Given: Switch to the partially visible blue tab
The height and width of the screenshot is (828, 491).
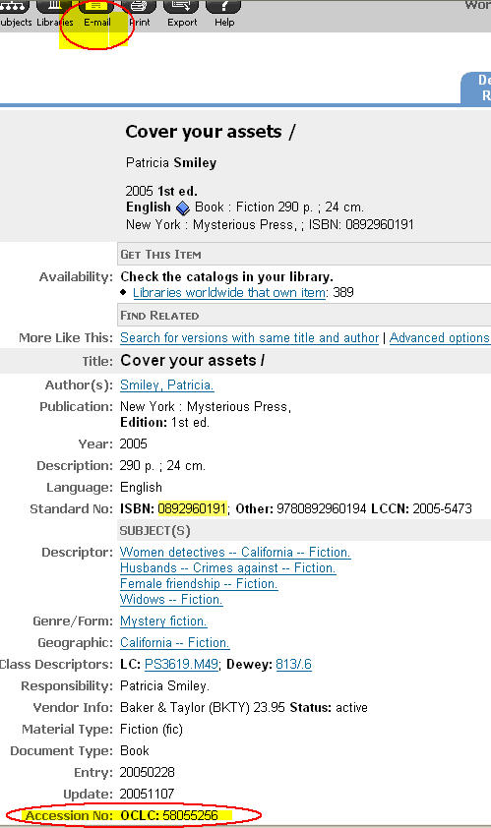Looking at the screenshot, I should tap(476, 88).
